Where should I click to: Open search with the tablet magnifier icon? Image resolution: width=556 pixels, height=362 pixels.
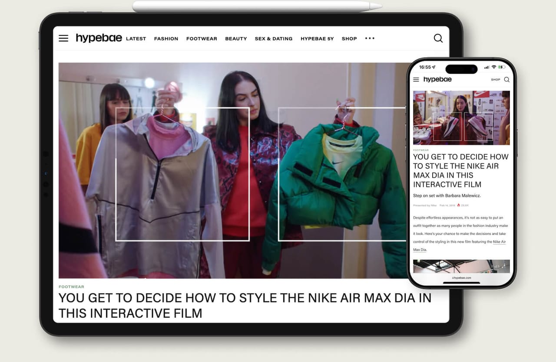[x=438, y=38]
